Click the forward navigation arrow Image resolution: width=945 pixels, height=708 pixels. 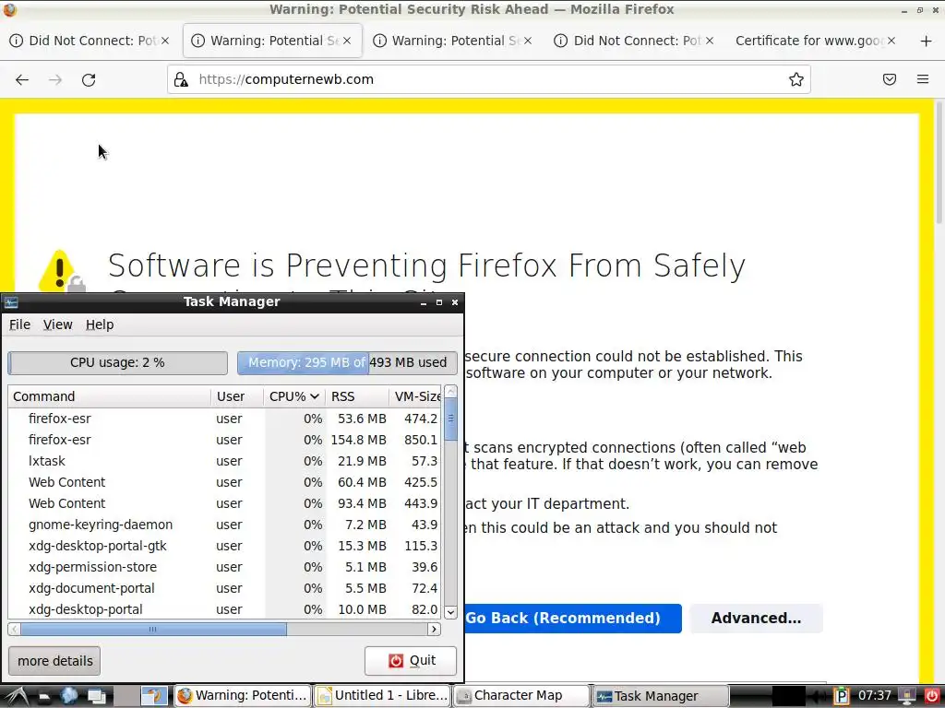pyautogui.click(x=55, y=79)
